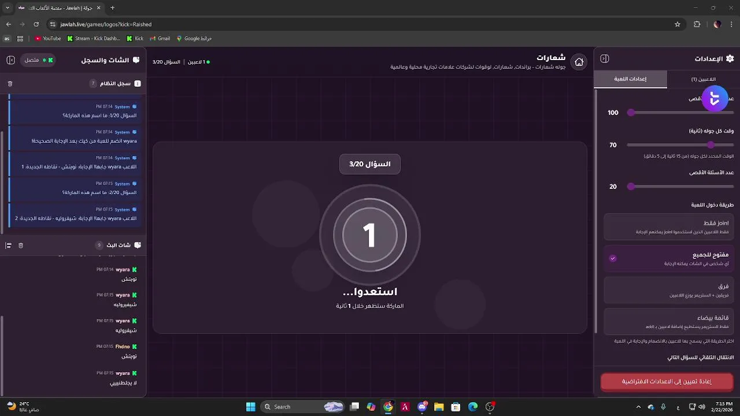Expand the Chrome tab search dropdown
Viewport: 740px width, 416px height.
[x=8, y=8]
